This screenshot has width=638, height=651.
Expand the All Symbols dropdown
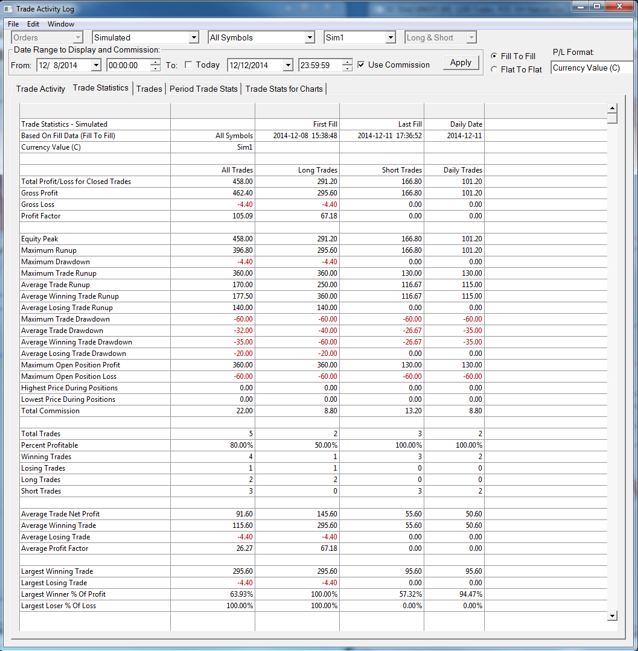[310, 38]
